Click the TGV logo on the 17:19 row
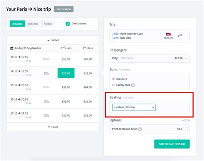Viewport: 204px width, 161px height. pos(46,115)
